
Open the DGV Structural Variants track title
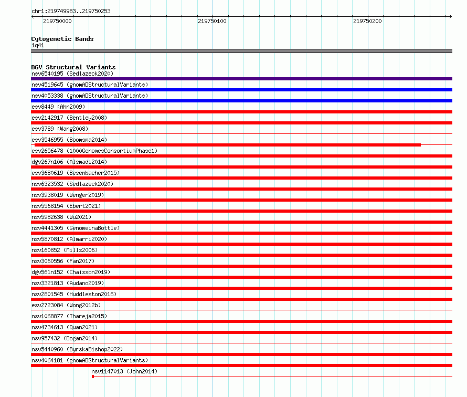(x=73, y=67)
